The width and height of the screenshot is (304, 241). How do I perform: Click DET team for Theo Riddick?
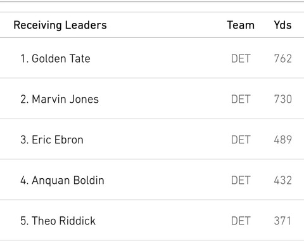[241, 221]
